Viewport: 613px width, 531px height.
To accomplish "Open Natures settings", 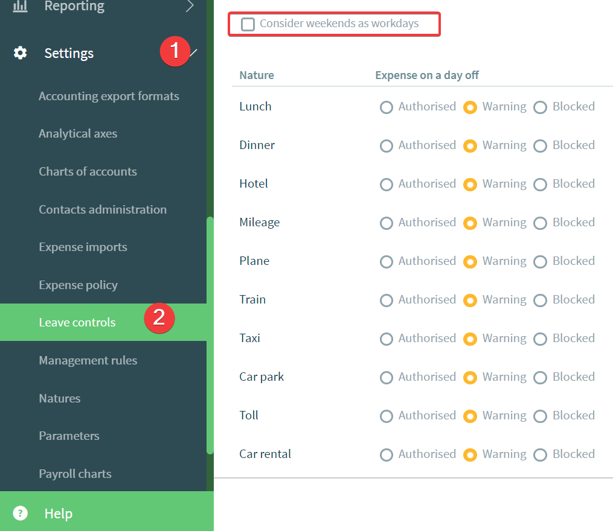I will (60, 398).
